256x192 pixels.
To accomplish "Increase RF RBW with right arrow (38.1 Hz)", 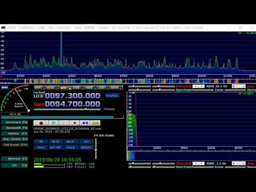I will click(x=202, y=86).
